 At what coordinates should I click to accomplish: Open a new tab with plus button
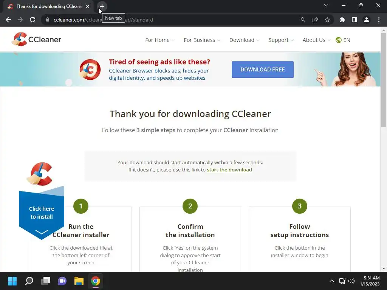102,6
